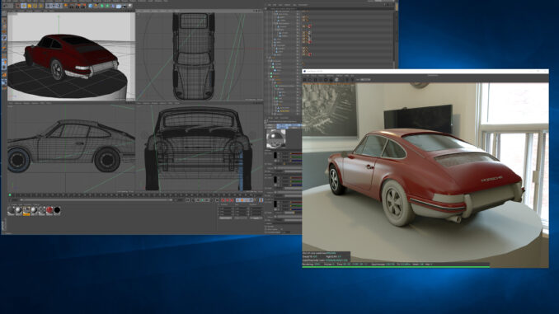Click the first render window toolbar icon
Screen dimensions: 559x314
click(304, 80)
